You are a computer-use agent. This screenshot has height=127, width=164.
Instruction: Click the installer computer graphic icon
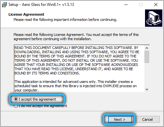coord(154,18)
